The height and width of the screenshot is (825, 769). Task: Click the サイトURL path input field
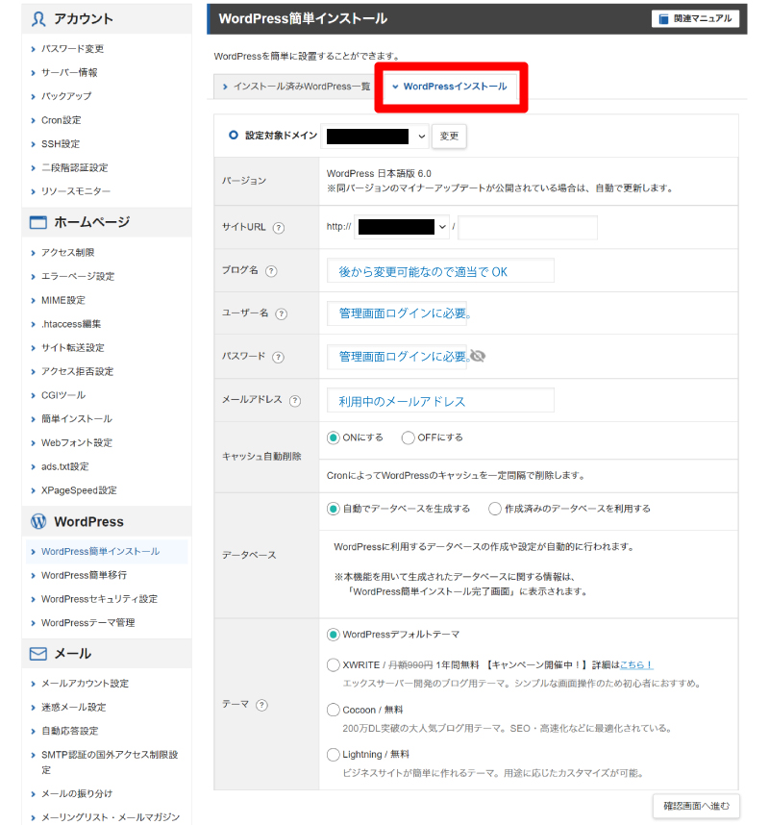click(528, 227)
